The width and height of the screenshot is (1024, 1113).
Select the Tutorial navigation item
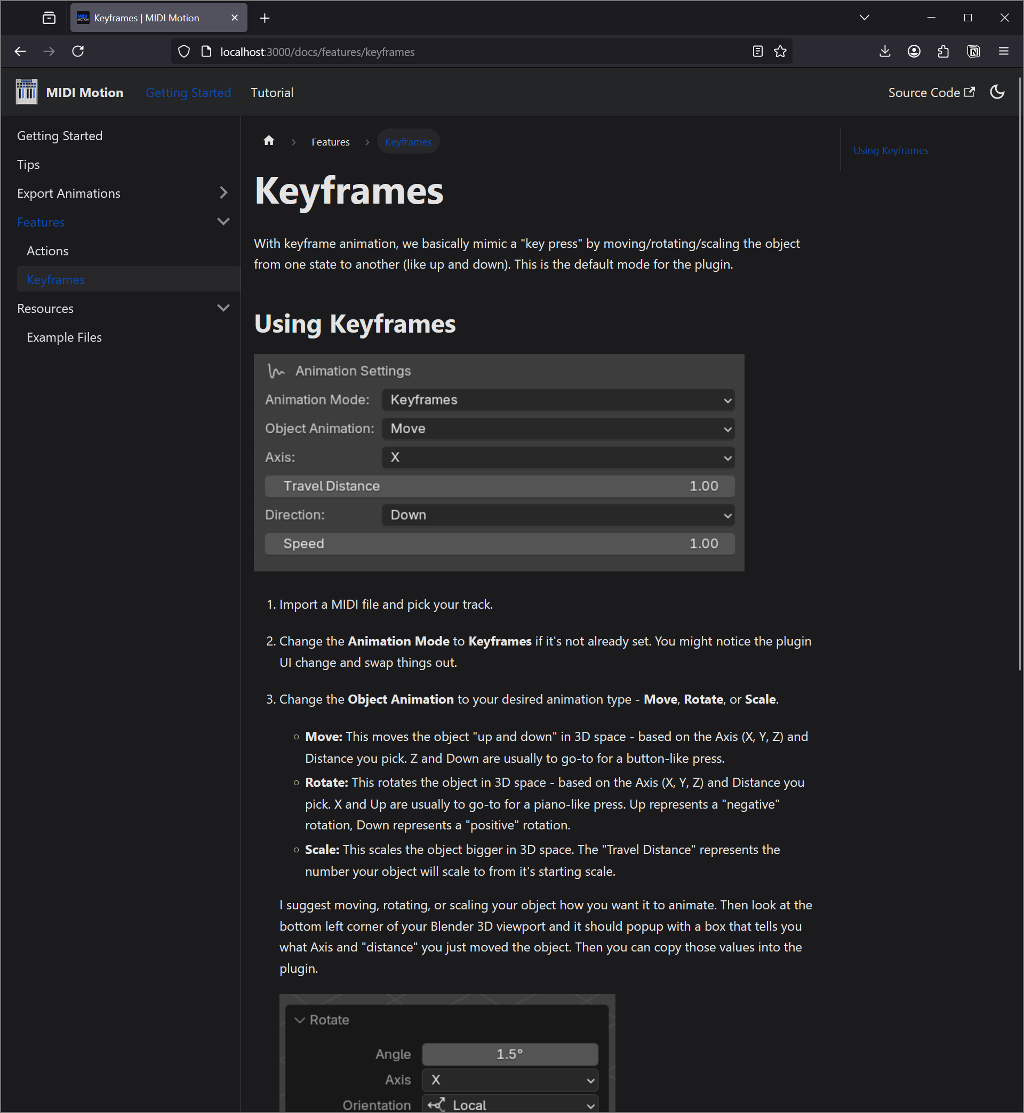[x=272, y=92]
